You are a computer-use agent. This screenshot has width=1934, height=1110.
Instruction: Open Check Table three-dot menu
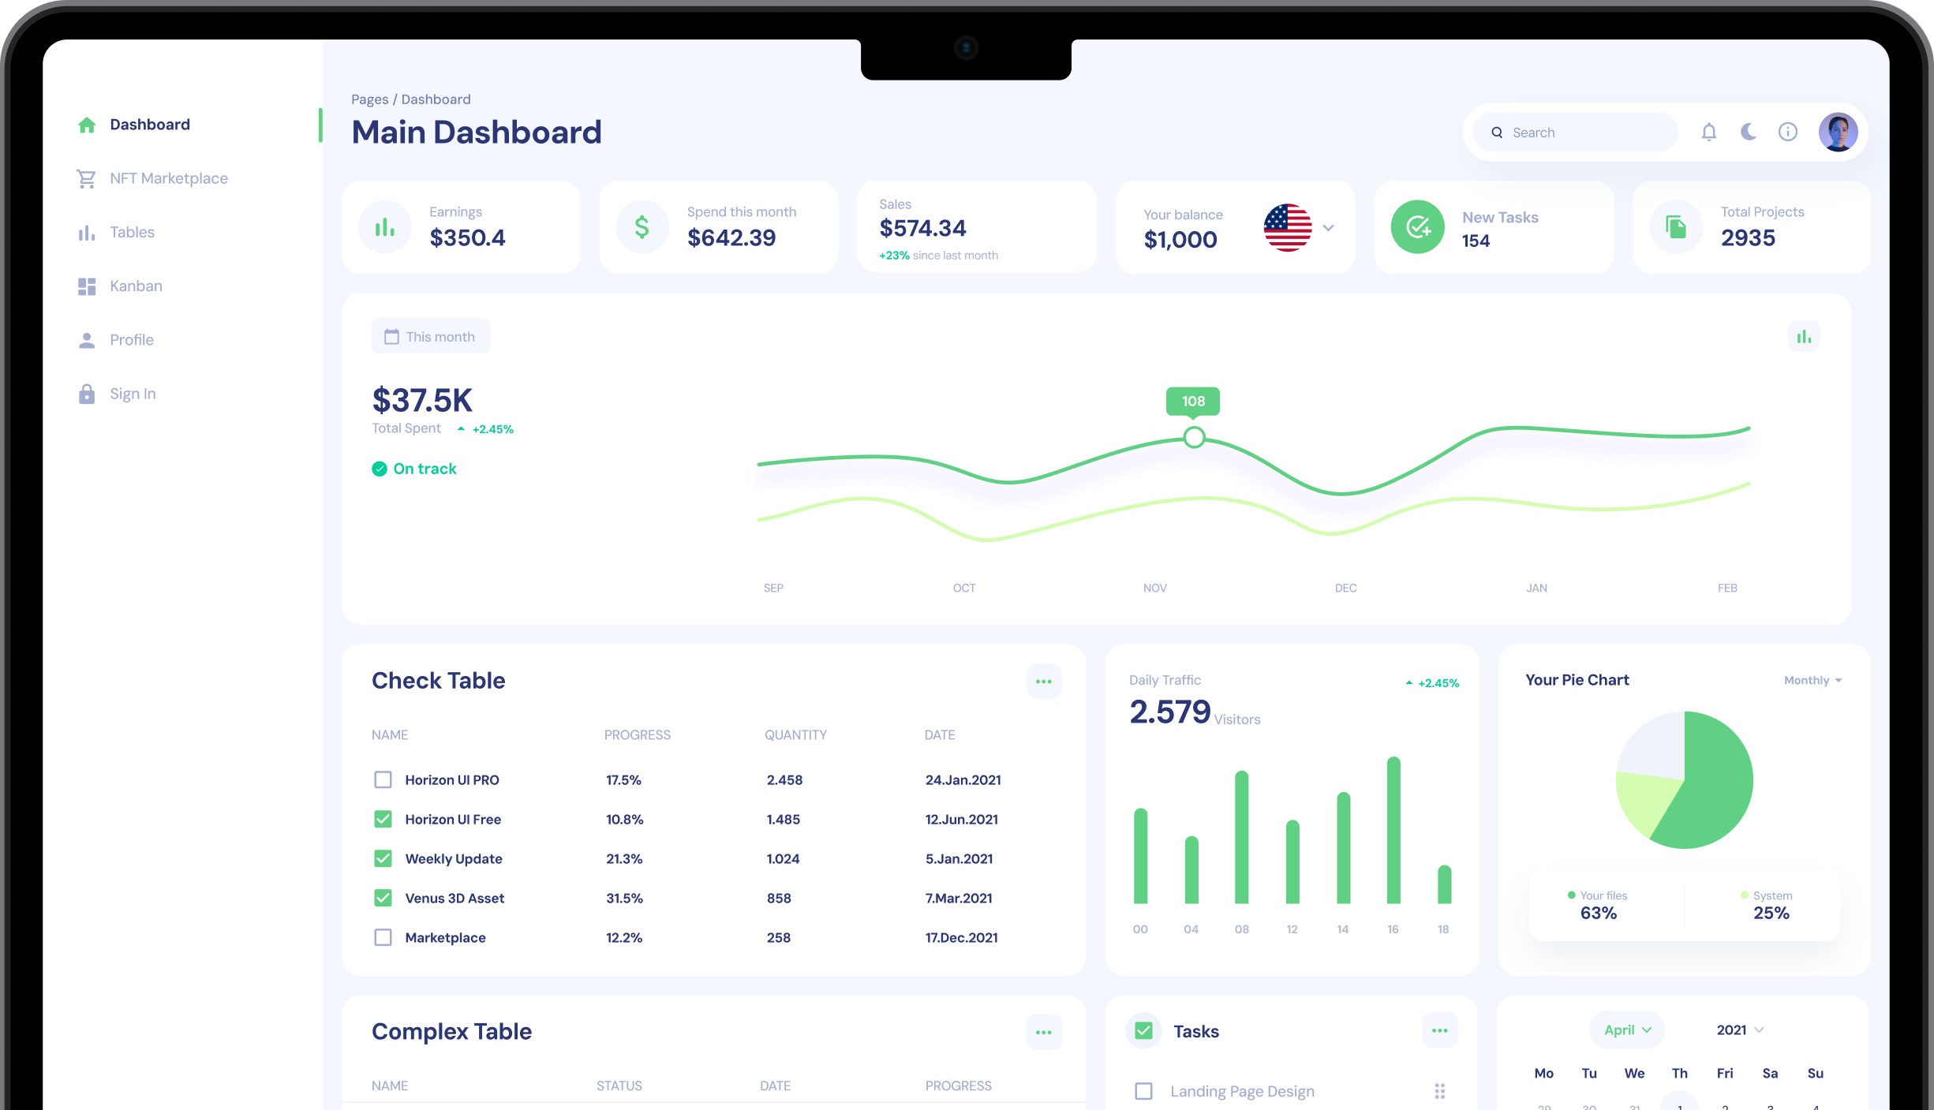(1044, 682)
